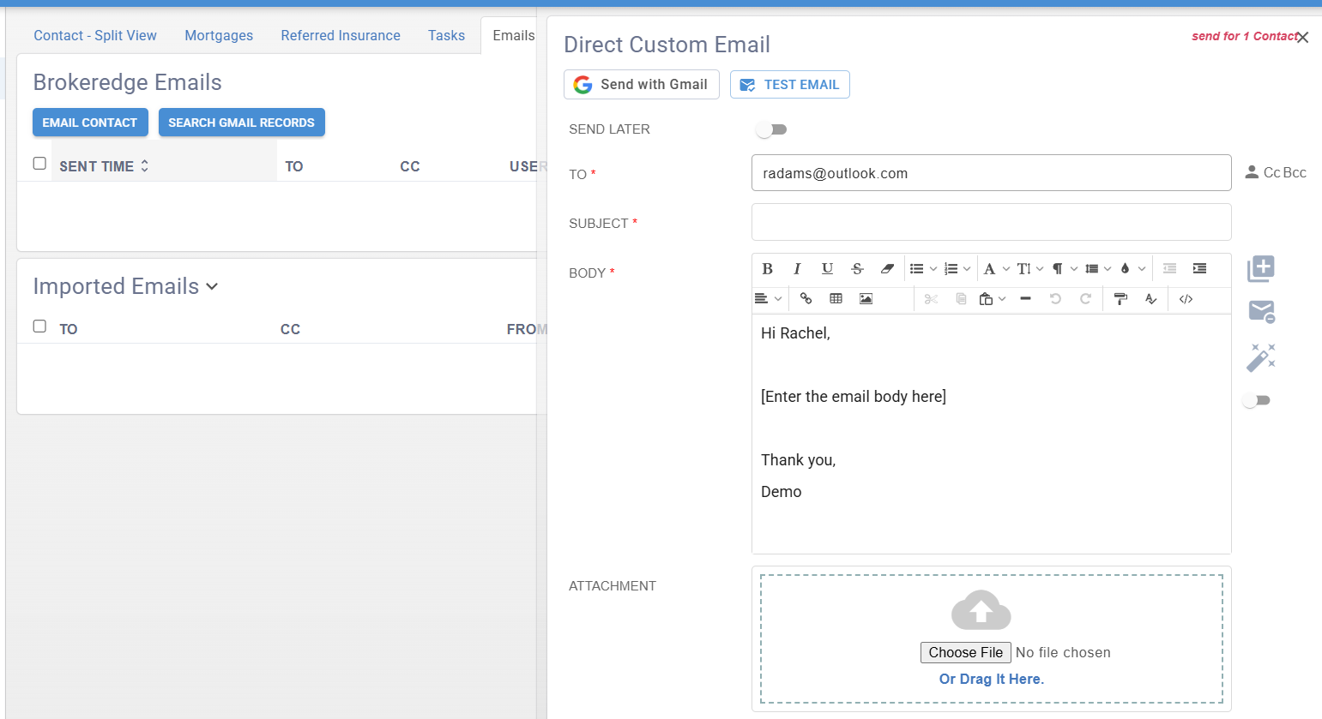The width and height of the screenshot is (1322, 719).
Task: Click the spell check icon
Action: 1150,298
